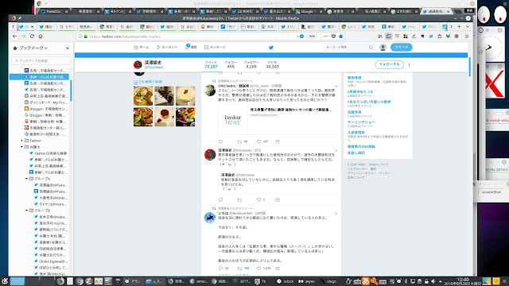The image size is (509, 286).
Task: Open second tweet's dropdown caret
Action: [336, 150]
